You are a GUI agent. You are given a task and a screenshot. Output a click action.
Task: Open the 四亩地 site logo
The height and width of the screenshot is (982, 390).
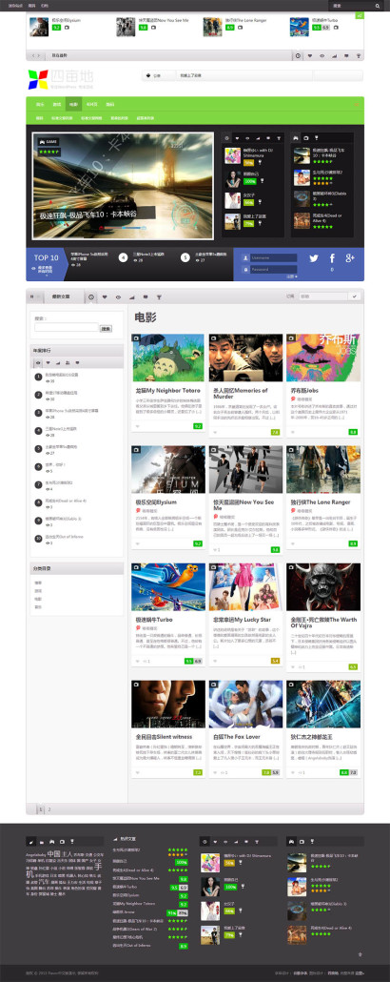61,79
